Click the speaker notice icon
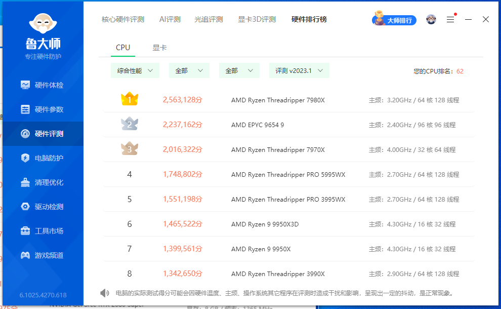 (104, 293)
